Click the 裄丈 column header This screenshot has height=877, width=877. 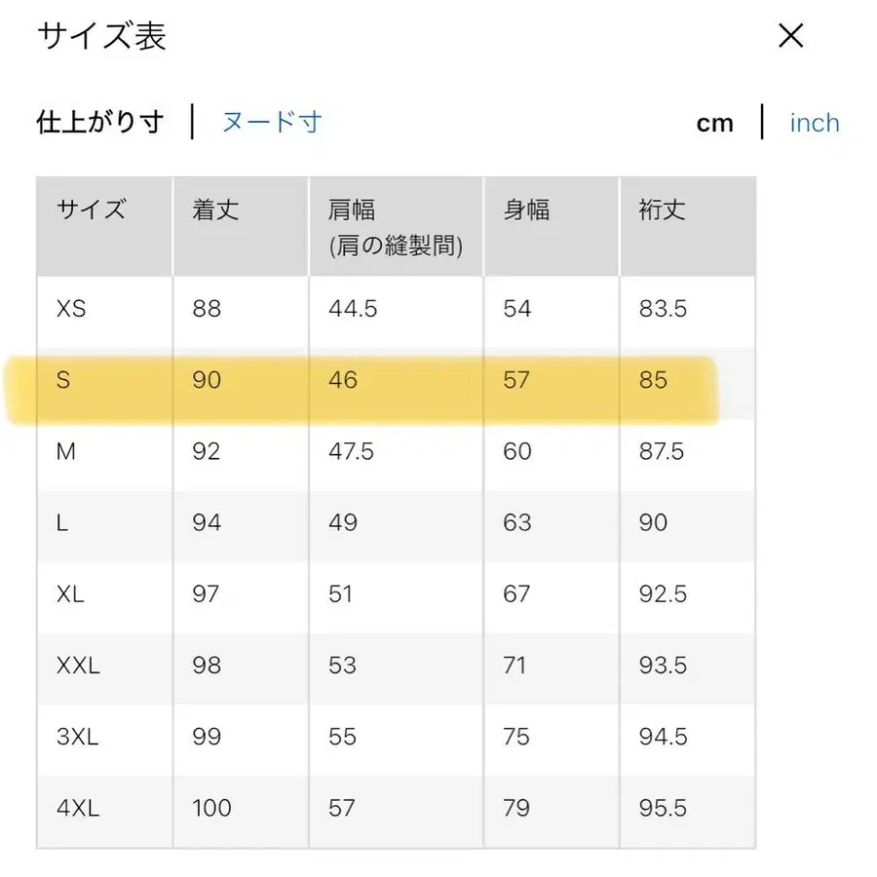(662, 210)
